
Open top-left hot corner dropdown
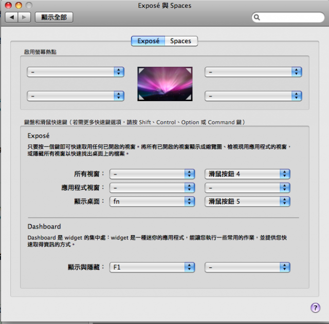tap(76, 72)
